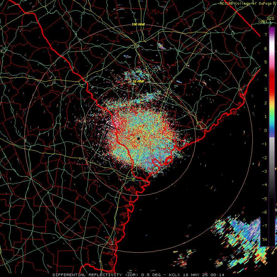Click the 0 value on the color scale
This screenshot has width=277, height=277.
click(x=266, y=130)
